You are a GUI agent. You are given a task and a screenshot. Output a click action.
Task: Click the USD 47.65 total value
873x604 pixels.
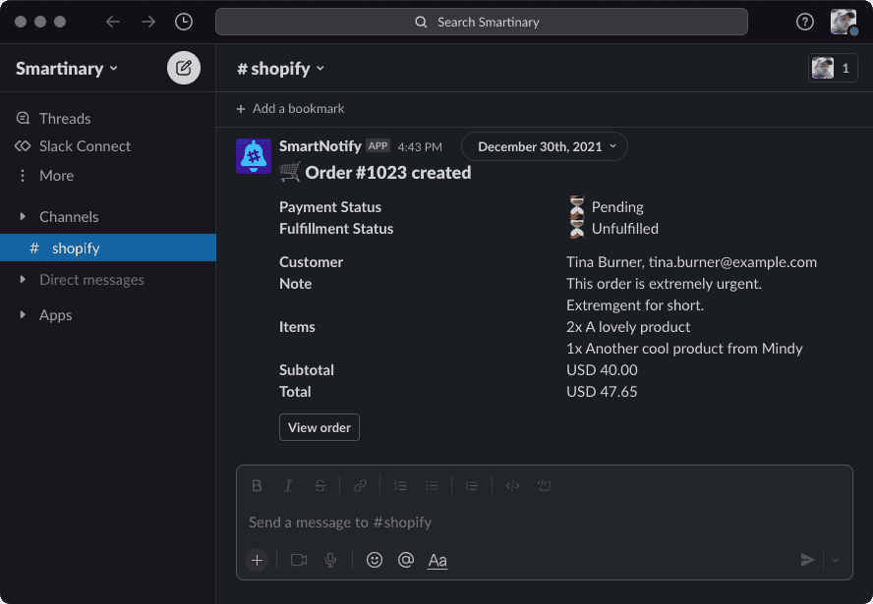(x=602, y=392)
